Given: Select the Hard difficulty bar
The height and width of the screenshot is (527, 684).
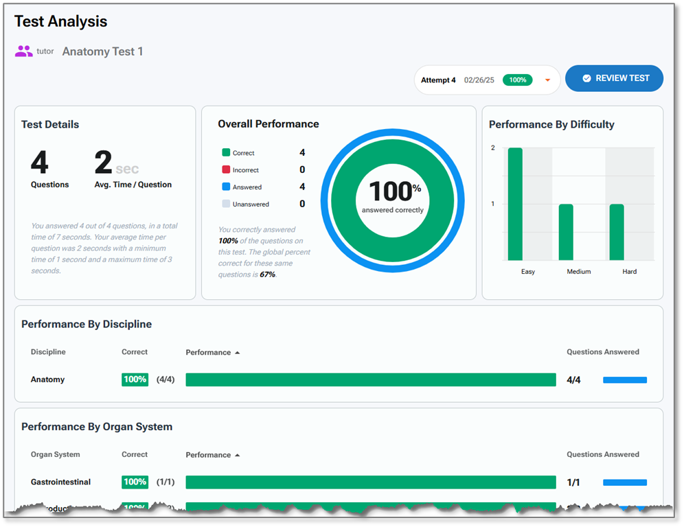Looking at the screenshot, I should coord(617,232).
